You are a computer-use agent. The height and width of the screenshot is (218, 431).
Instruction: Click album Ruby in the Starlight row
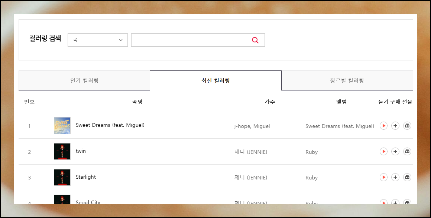tap(311, 178)
